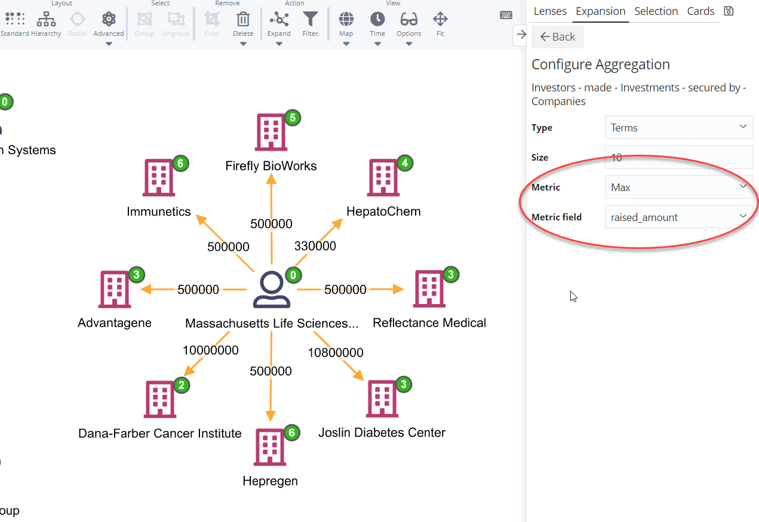Viewport: 759px width, 522px height.
Task: Select the Advantagene company node
Action: coord(115,290)
